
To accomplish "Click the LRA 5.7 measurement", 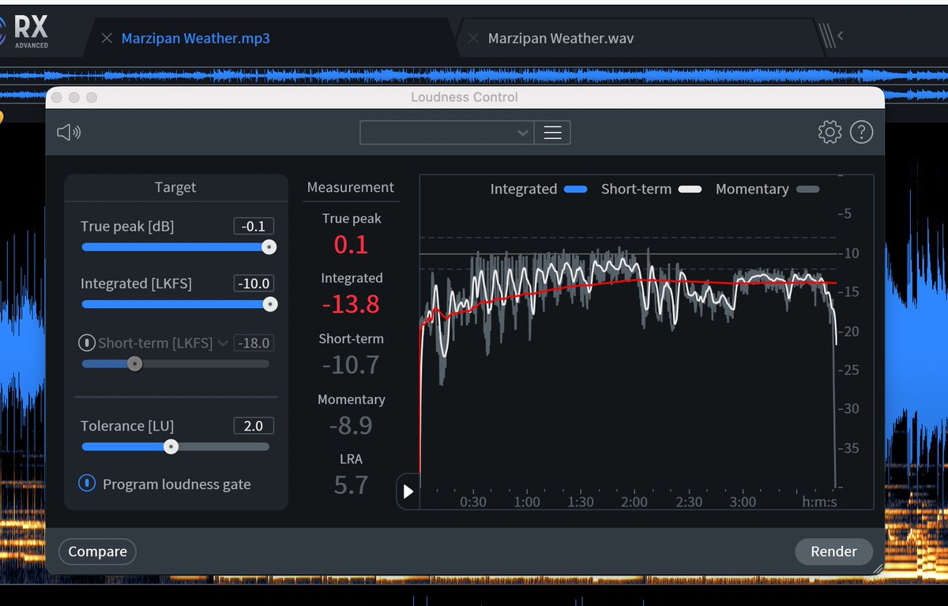I will (x=351, y=484).
